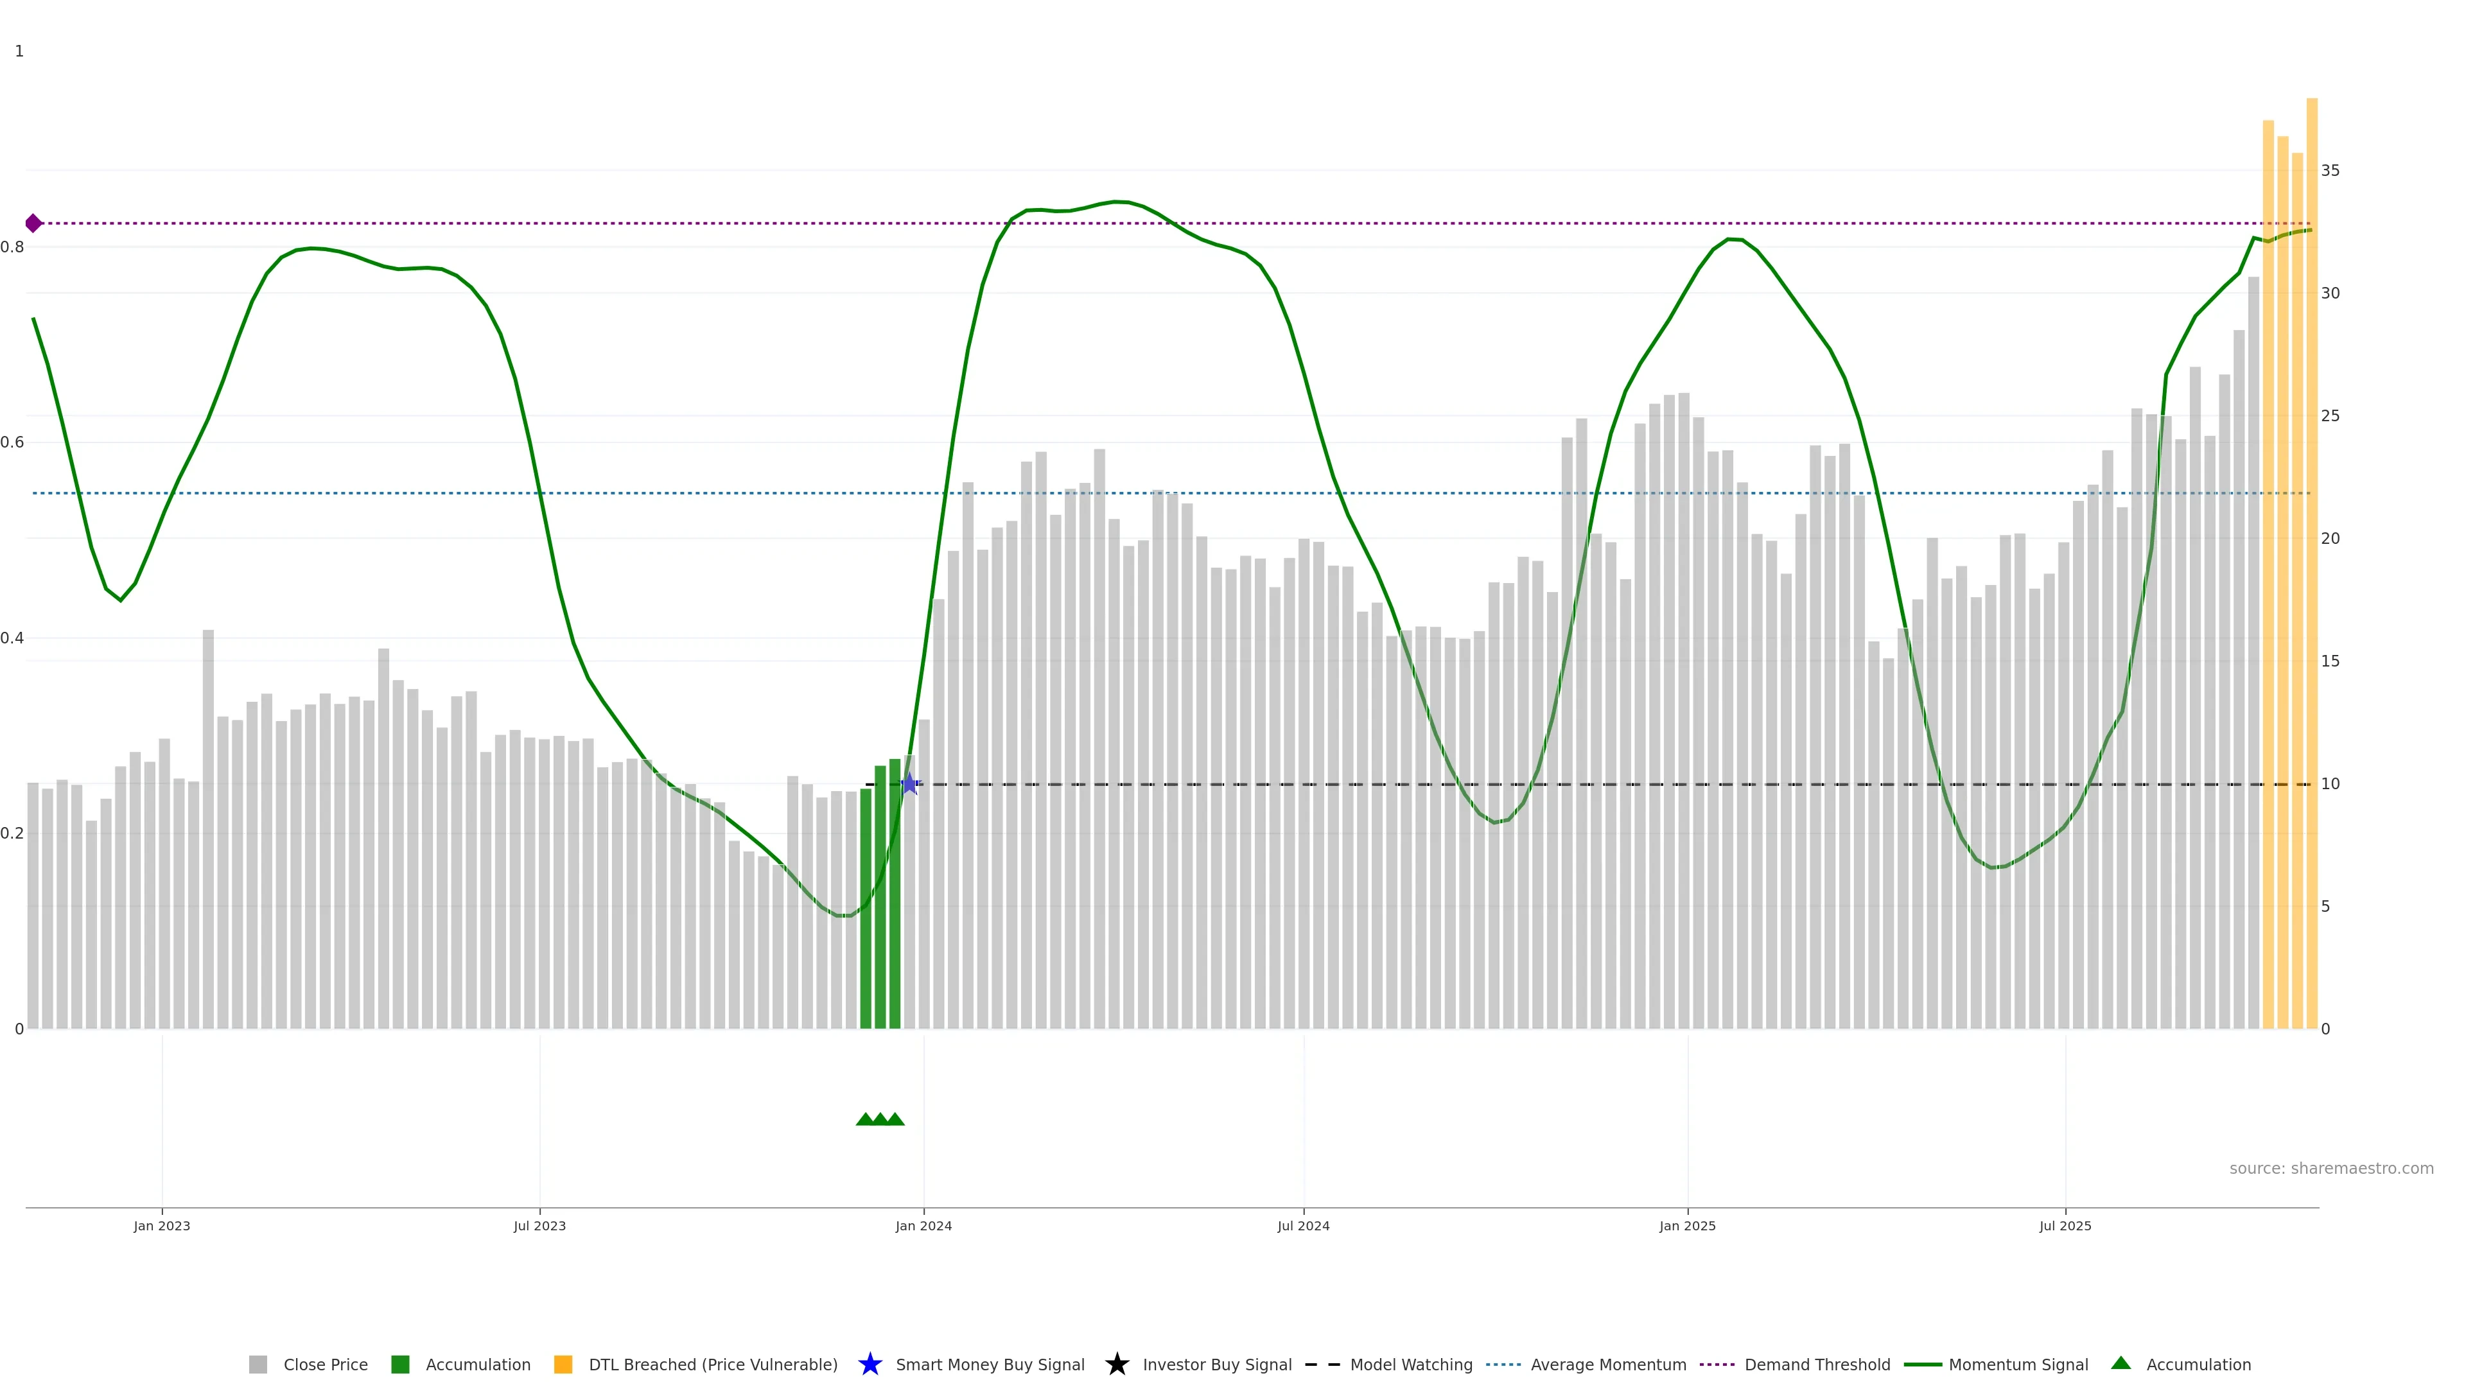Click the green accumulation triangles below the chart
This screenshot has width=2466, height=1387.
[880, 1119]
